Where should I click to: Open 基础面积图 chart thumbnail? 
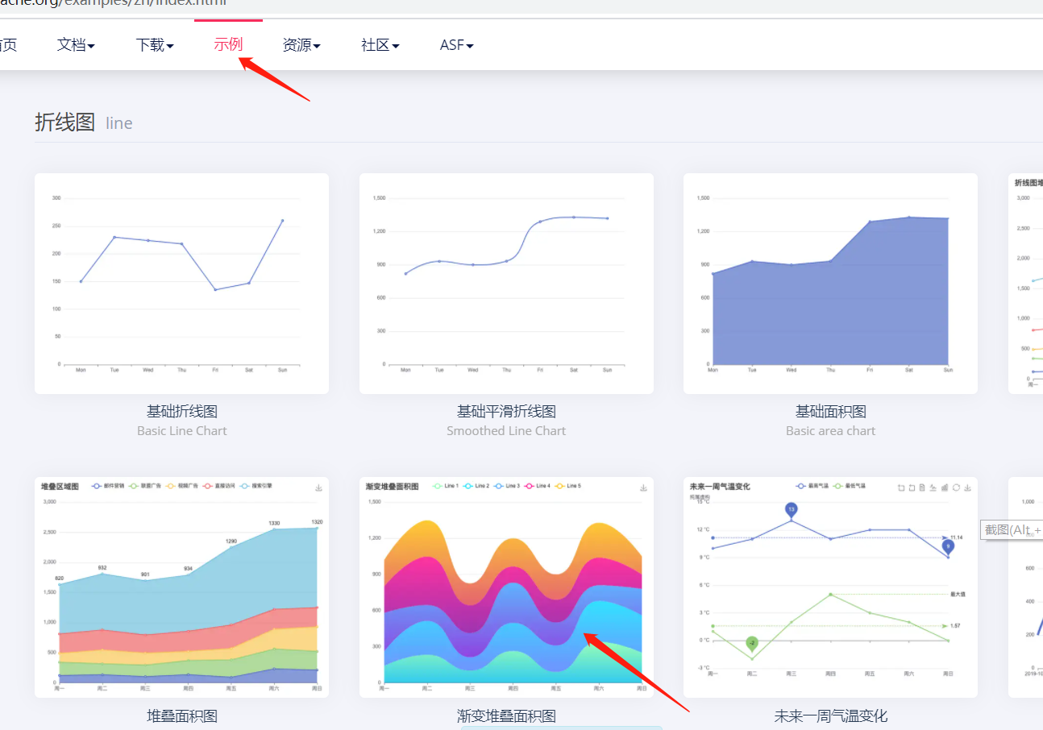830,284
